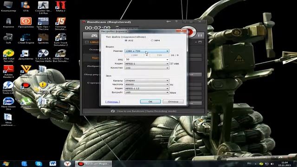Screen dimensions: 297x167
Task: Click the 360 Total Security desktop icon
Action: click(8, 56)
